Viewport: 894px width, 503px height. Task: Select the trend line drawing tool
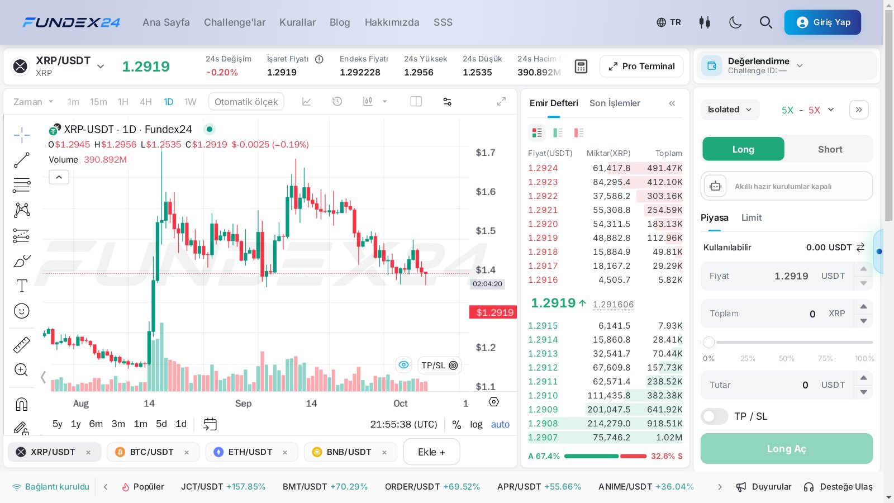pyautogui.click(x=22, y=160)
